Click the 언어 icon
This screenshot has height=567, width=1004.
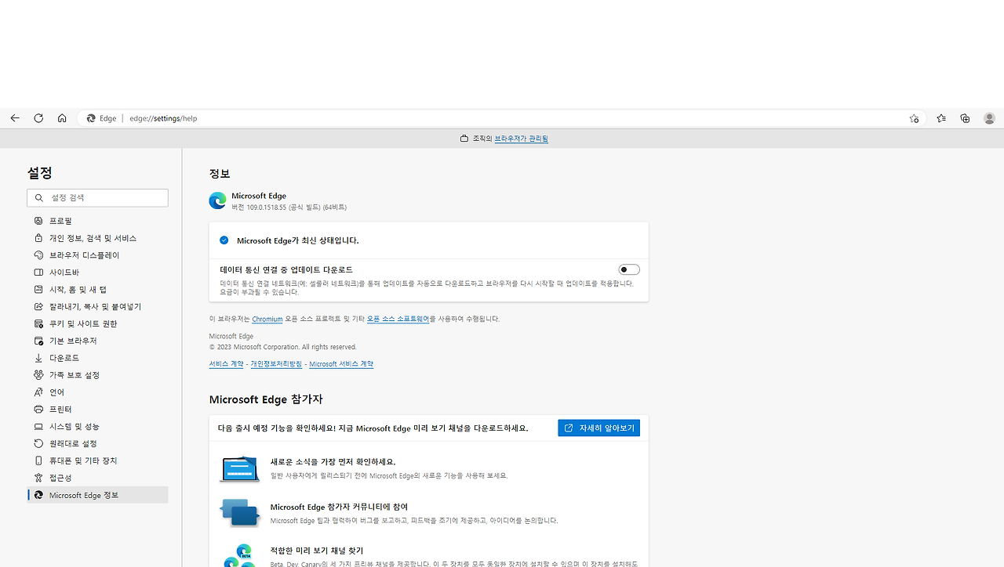pos(38,392)
